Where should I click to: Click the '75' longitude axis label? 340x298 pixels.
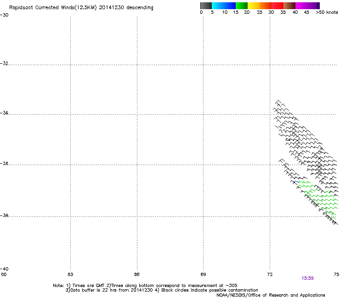pos(336,275)
